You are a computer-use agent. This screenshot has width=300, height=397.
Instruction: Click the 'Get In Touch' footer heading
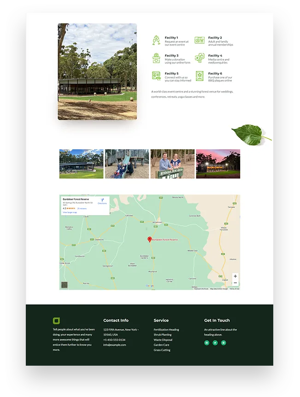(x=217, y=320)
